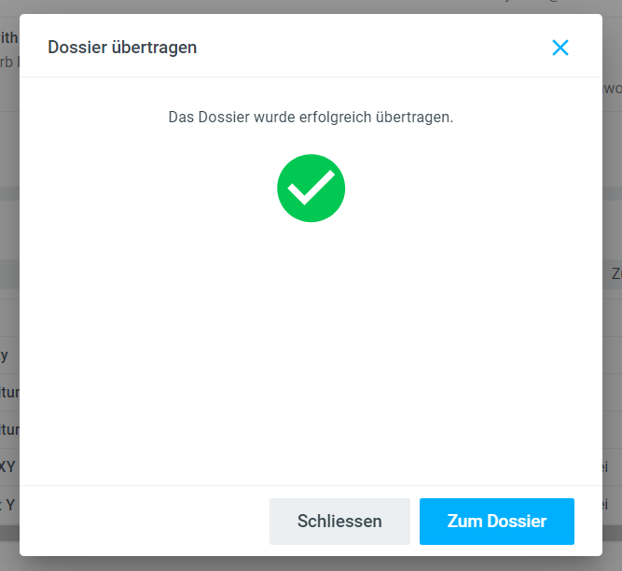Click the Schliessen button
The width and height of the screenshot is (622, 571).
(x=339, y=521)
